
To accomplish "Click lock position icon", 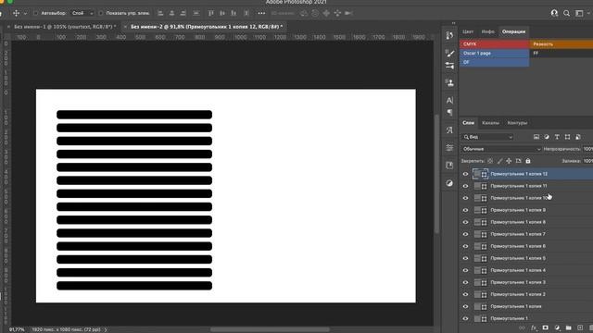I will [509, 161].
